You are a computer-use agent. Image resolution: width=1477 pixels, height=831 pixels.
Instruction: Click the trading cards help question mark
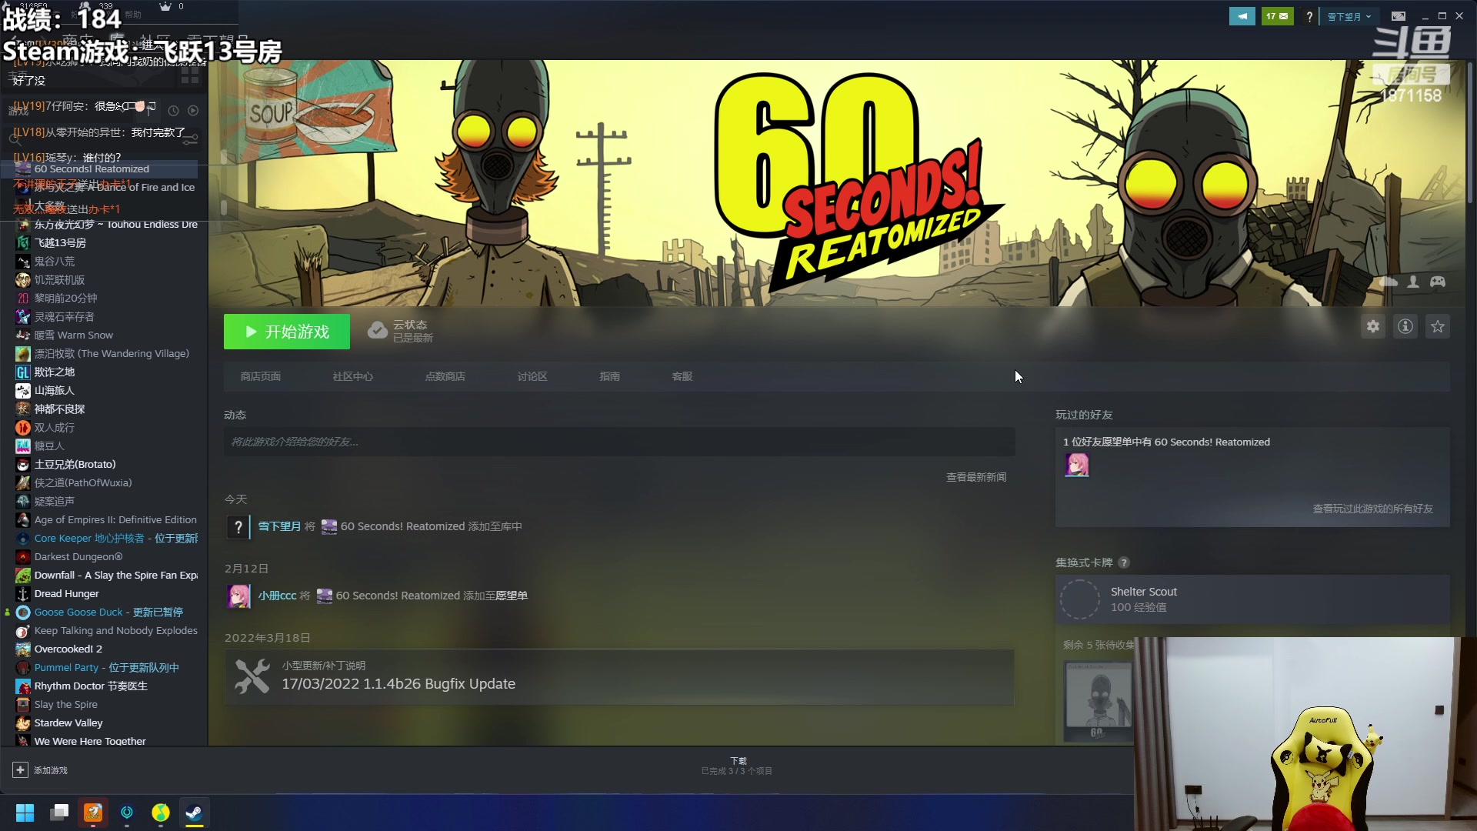pos(1124,562)
